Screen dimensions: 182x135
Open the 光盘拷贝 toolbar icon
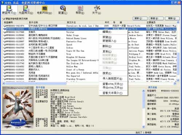[26, 10]
